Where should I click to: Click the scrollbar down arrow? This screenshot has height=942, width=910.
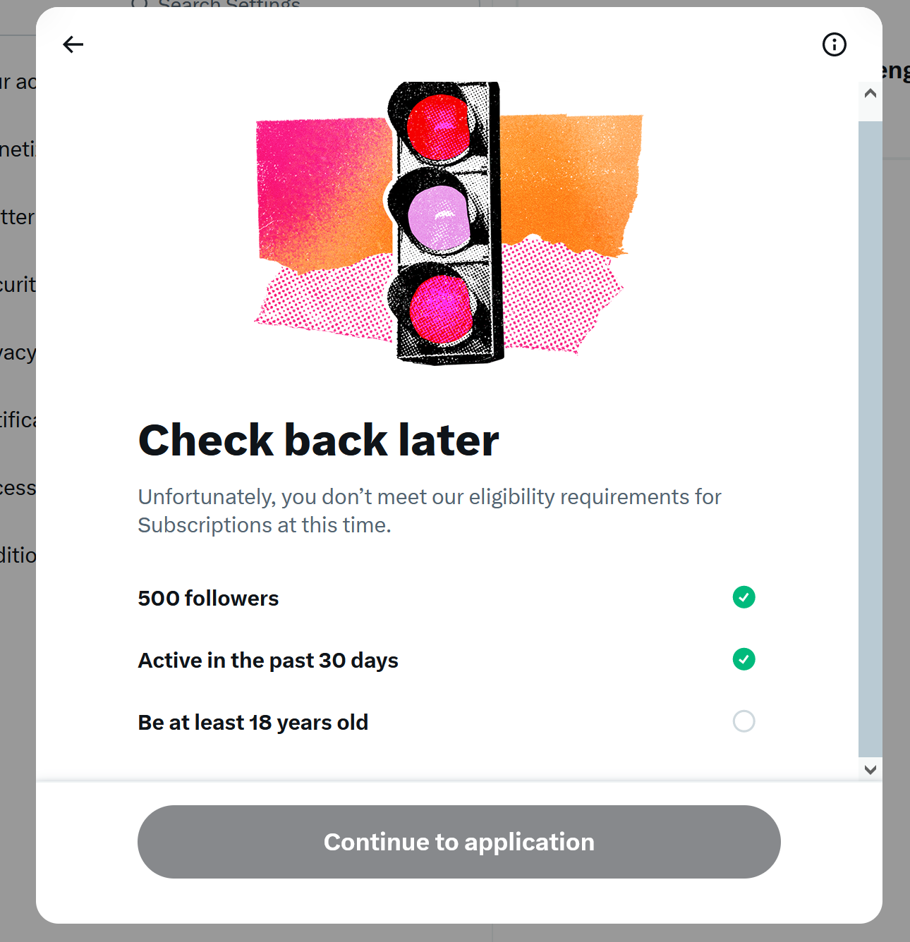pos(870,769)
